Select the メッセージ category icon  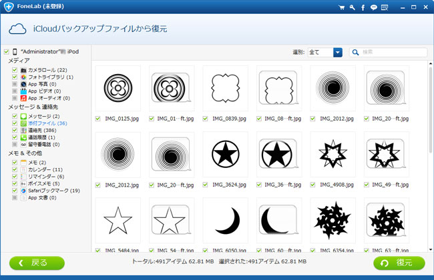(x=42, y=117)
